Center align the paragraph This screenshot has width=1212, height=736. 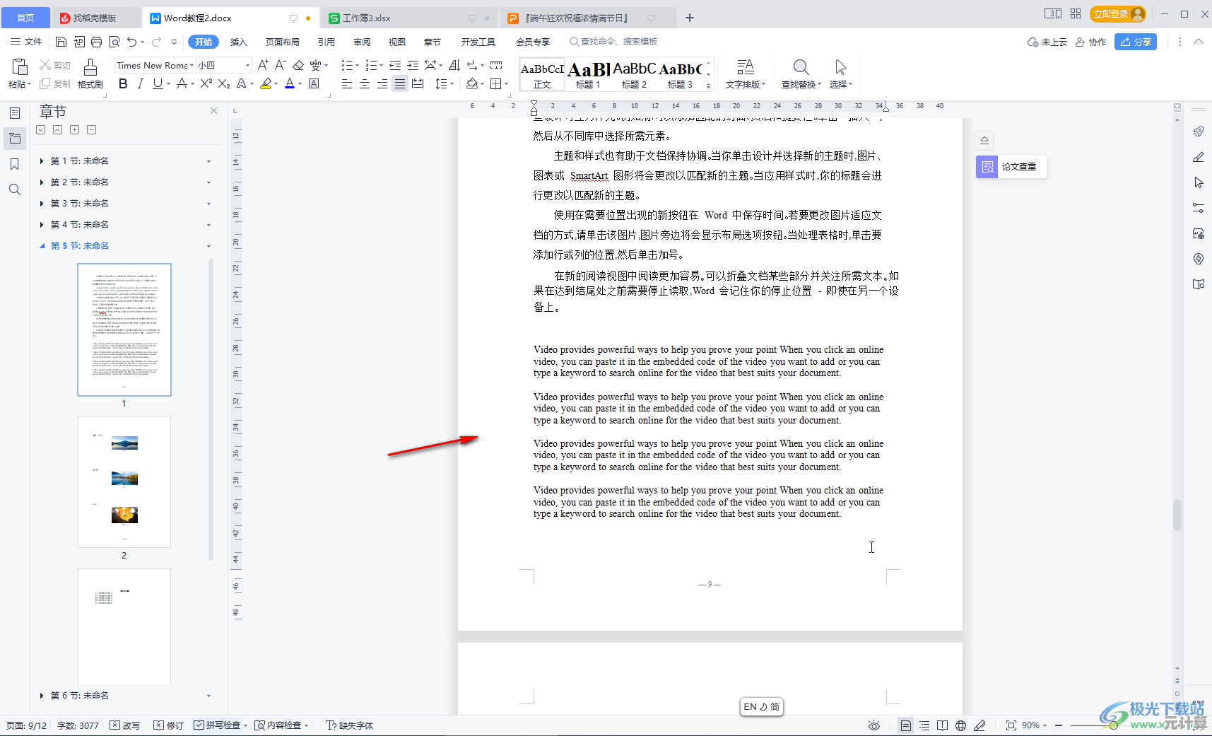[x=365, y=84]
